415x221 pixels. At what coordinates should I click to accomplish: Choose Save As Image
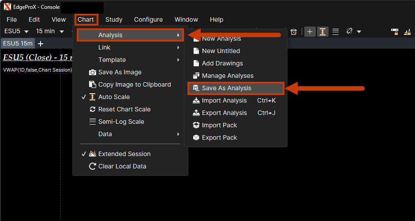(120, 72)
